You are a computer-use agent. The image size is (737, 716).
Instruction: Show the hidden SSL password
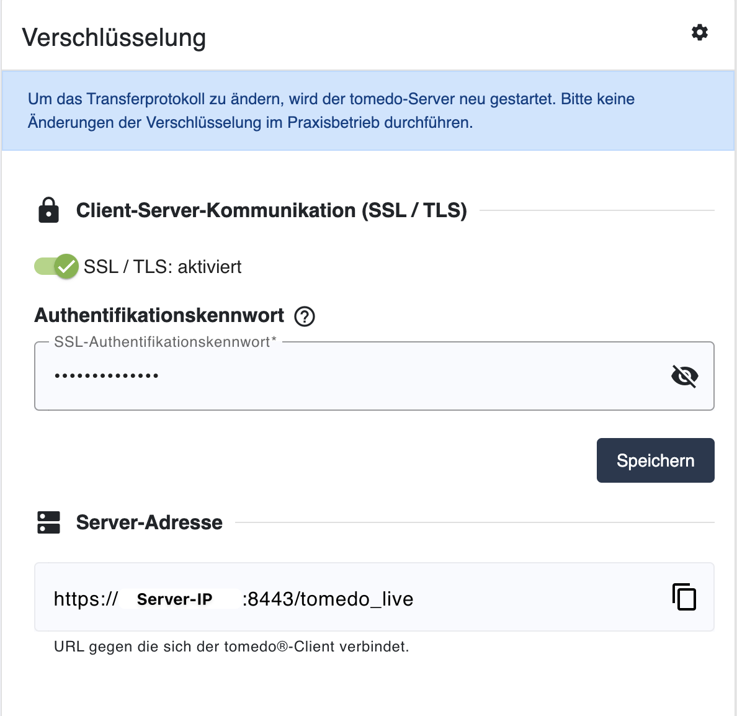tap(684, 376)
